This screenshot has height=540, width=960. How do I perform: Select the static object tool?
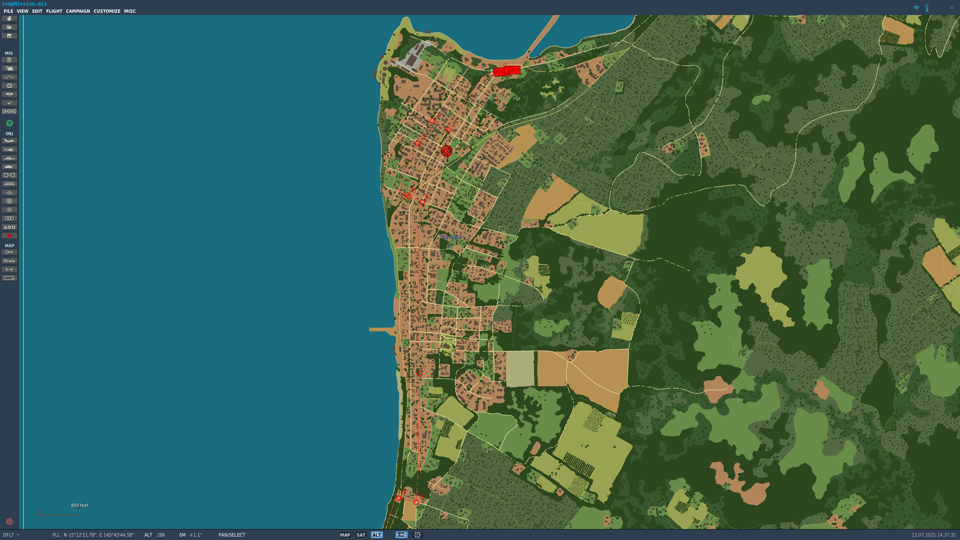pyautogui.click(x=9, y=175)
